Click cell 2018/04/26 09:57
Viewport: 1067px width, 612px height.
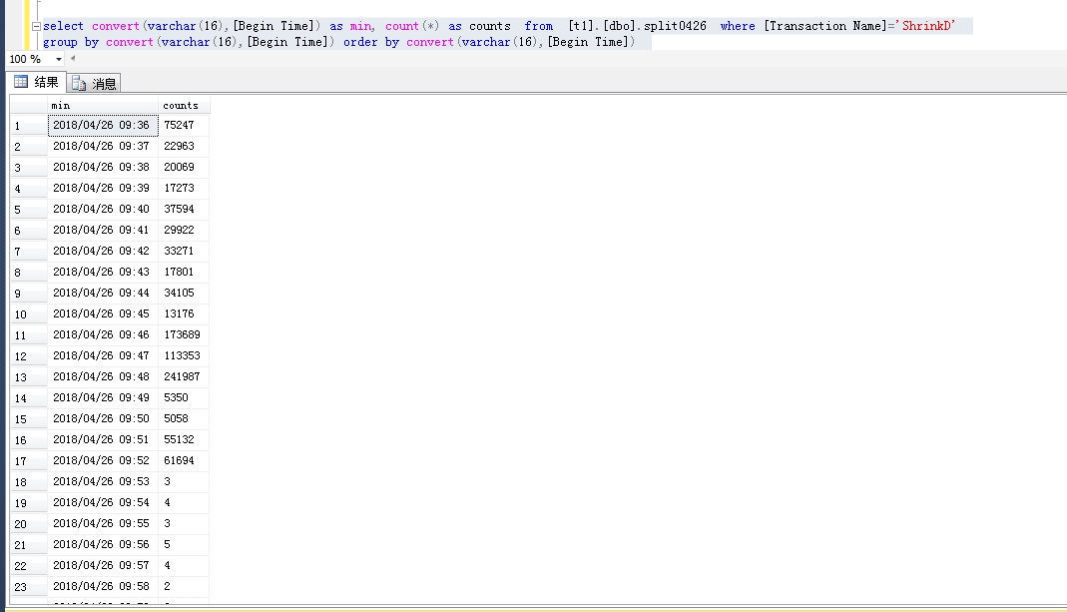tap(103, 566)
